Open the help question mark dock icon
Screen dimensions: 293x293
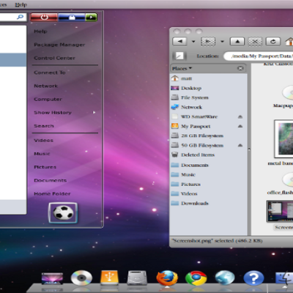(x=253, y=278)
